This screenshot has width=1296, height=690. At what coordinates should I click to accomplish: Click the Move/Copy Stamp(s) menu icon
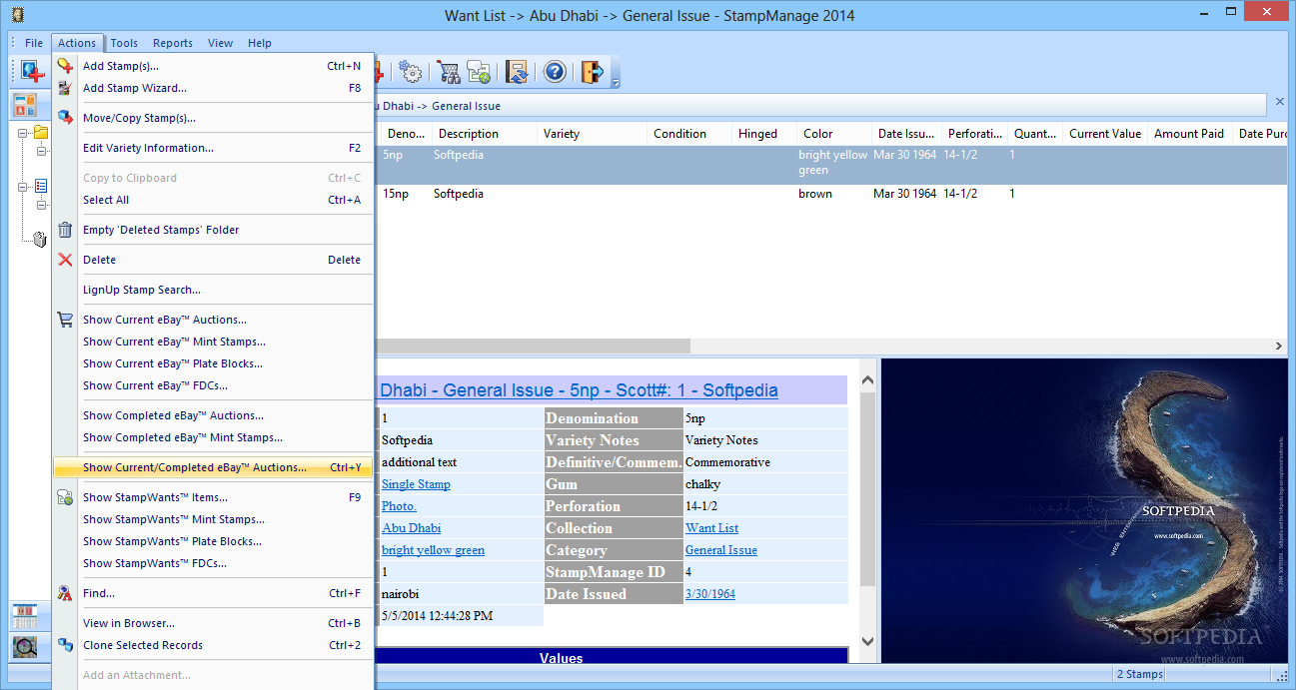coord(65,118)
